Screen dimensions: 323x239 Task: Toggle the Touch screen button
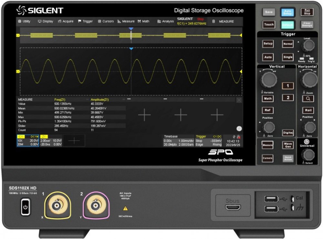tap(268, 25)
